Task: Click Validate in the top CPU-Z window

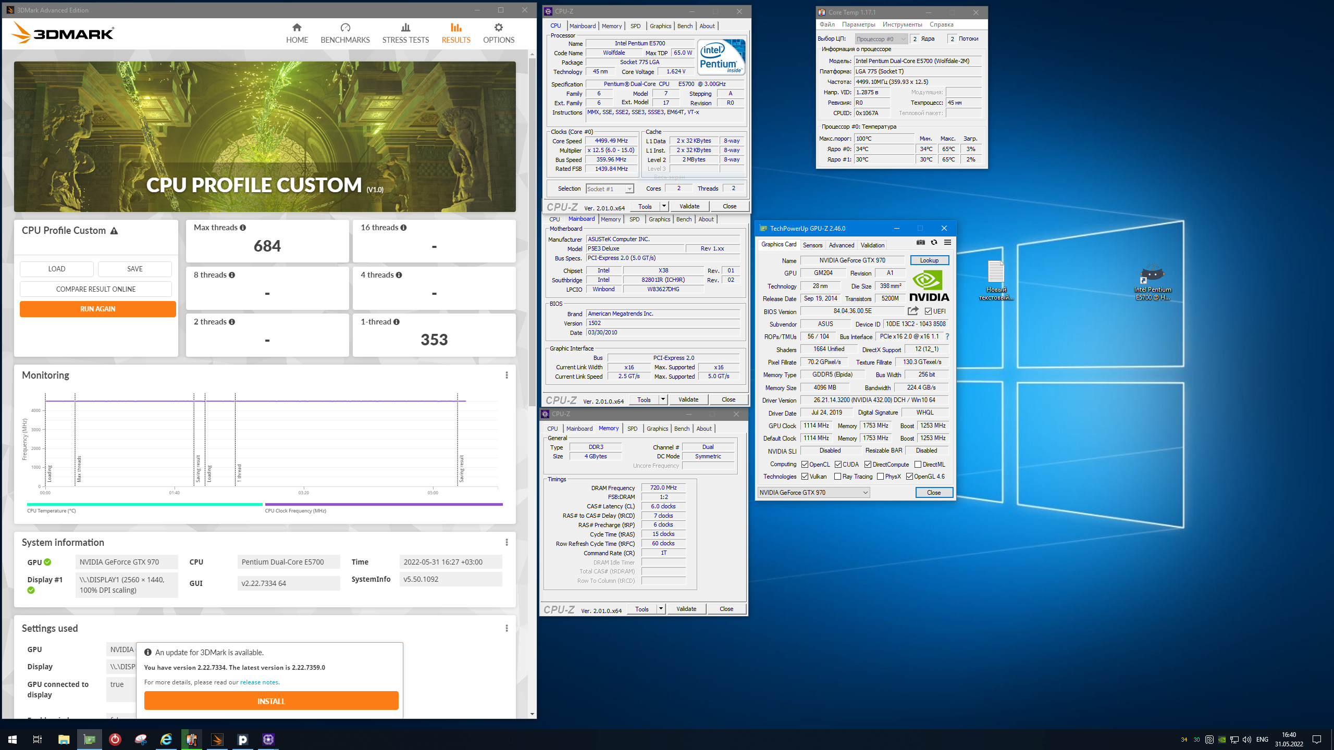Action: pyautogui.click(x=689, y=206)
